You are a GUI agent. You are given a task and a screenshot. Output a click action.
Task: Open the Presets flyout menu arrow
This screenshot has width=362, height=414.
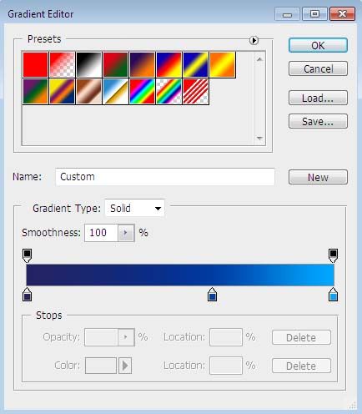(x=254, y=41)
